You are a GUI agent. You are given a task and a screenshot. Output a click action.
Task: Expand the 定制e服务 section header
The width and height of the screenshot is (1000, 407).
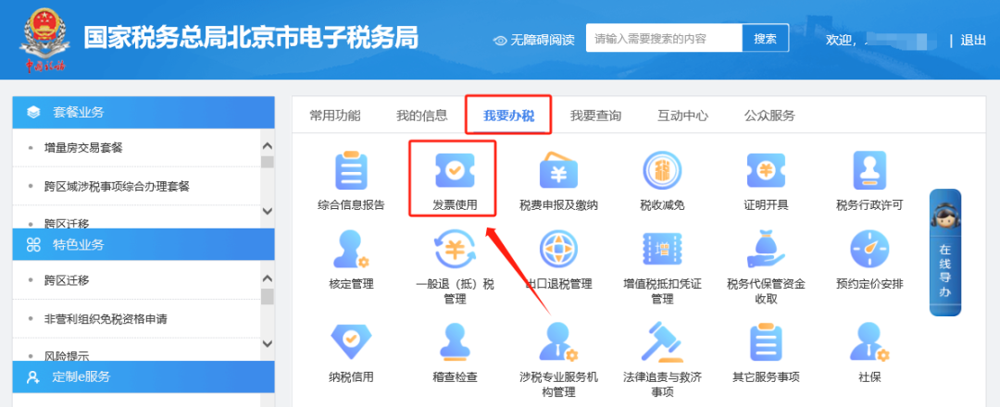[x=144, y=376]
